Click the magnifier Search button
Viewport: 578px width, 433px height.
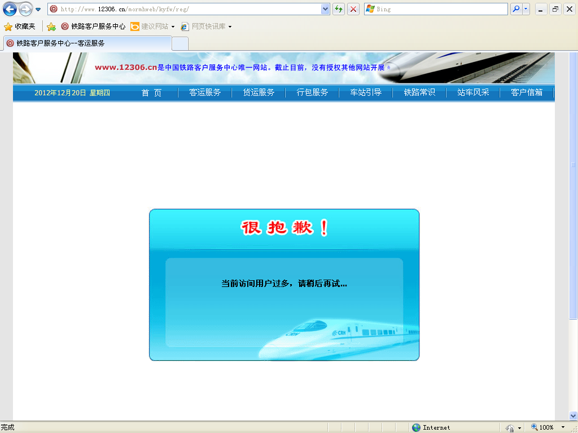click(516, 9)
